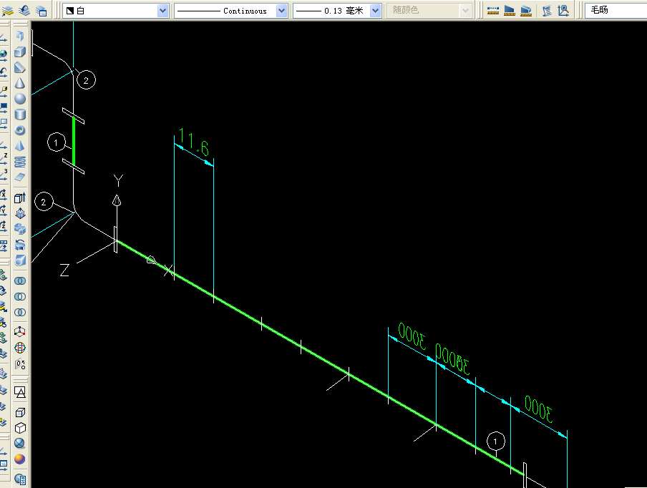Select the 2D Wireframe visual style icon

click(x=20, y=391)
